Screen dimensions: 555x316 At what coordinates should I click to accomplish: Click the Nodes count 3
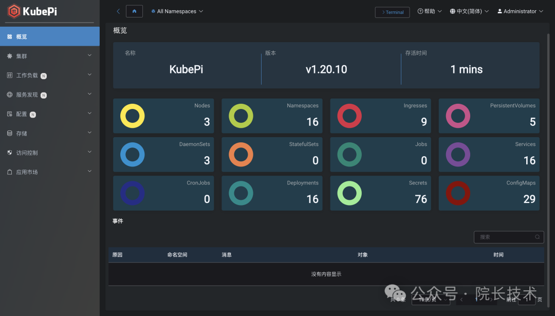tap(207, 122)
